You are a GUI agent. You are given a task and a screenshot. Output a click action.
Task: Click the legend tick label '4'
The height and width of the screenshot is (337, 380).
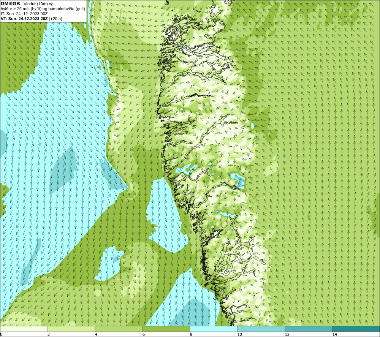point(96,334)
